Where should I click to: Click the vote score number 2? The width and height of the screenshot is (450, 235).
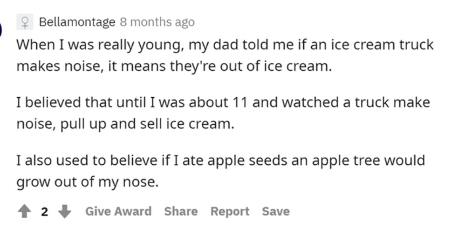(x=45, y=212)
